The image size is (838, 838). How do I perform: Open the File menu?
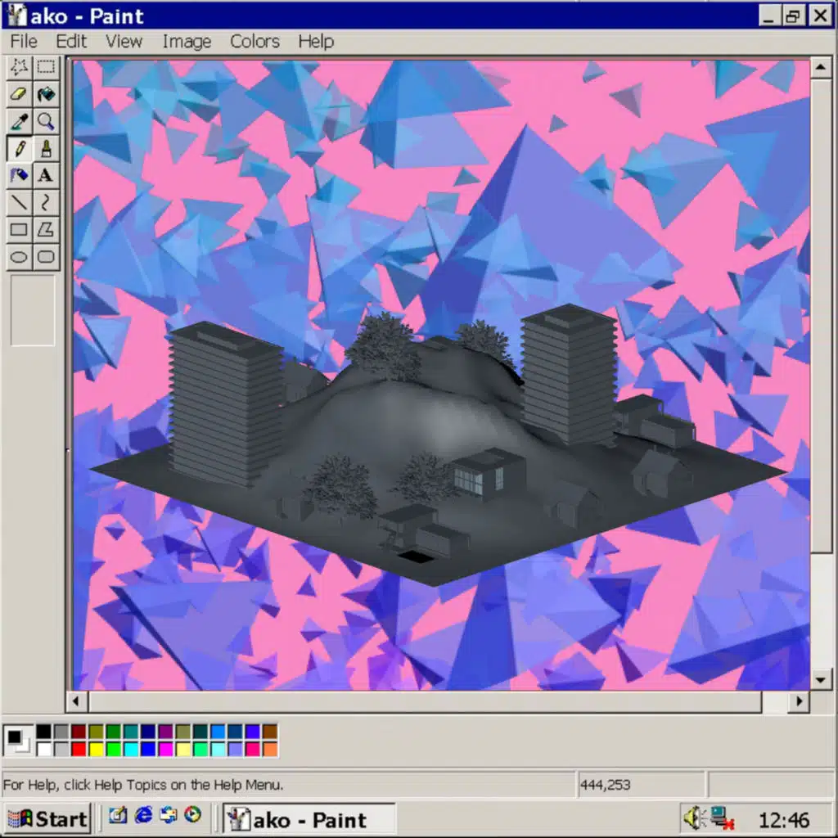pyautogui.click(x=24, y=42)
